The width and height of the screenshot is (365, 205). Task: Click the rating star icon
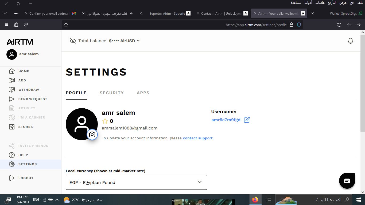pyautogui.click(x=105, y=121)
